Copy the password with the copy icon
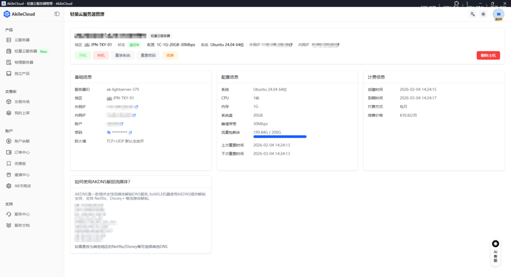The width and height of the screenshot is (511, 277). point(130,132)
